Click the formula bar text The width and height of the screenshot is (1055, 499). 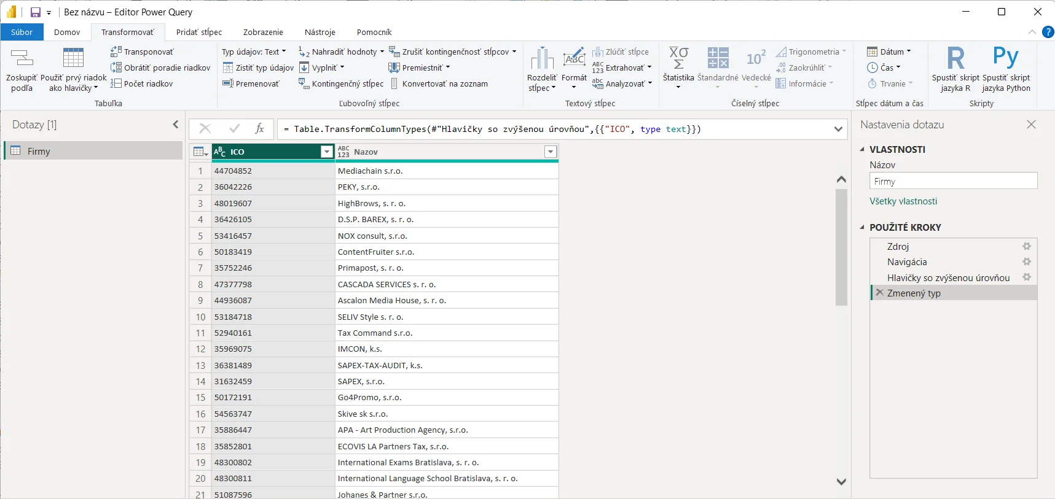(492, 129)
